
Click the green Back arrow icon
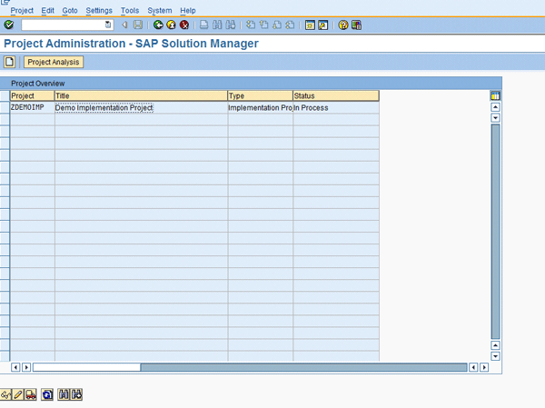tap(158, 25)
